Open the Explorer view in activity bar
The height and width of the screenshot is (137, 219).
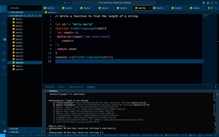tap(4, 9)
